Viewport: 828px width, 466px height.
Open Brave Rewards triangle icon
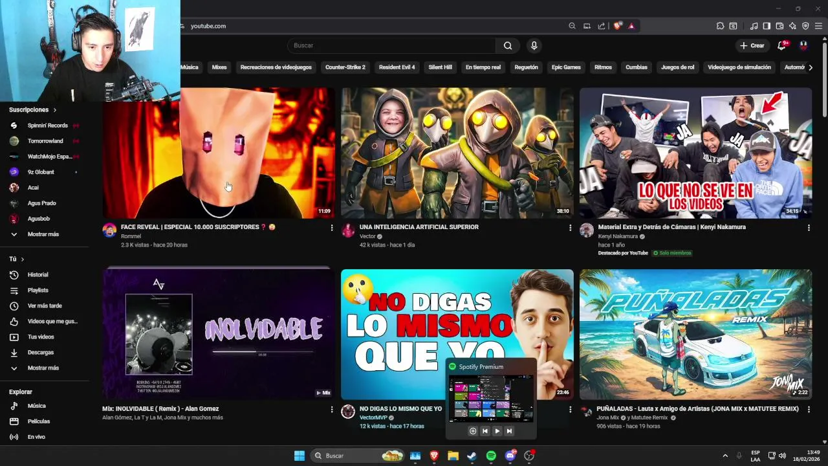631,26
